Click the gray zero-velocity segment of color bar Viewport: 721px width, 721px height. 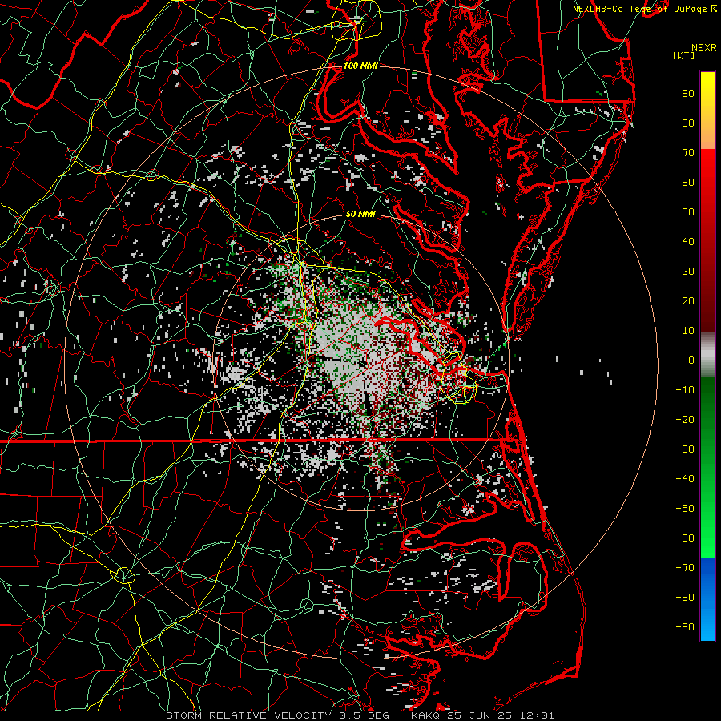pyautogui.click(x=707, y=355)
